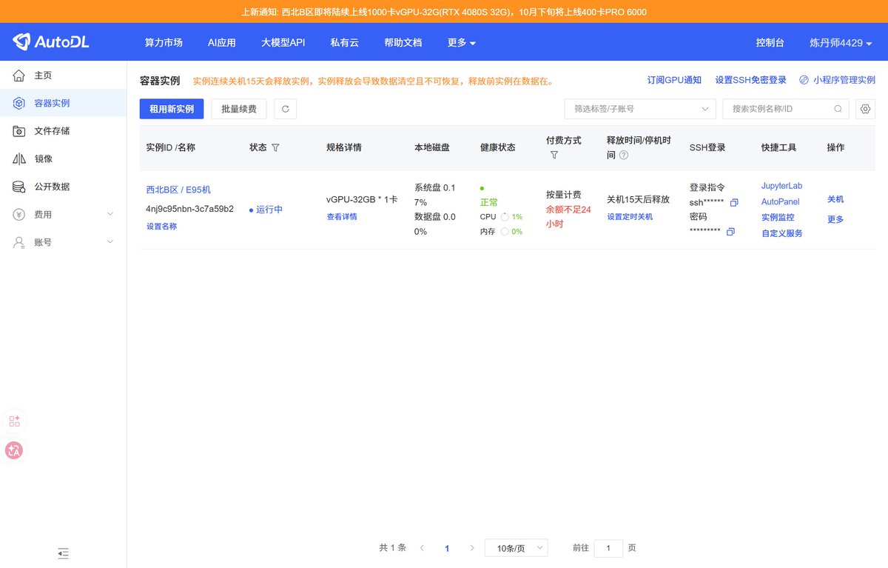
Task: Click the pink QR/apps floating icon
Action: point(14,421)
